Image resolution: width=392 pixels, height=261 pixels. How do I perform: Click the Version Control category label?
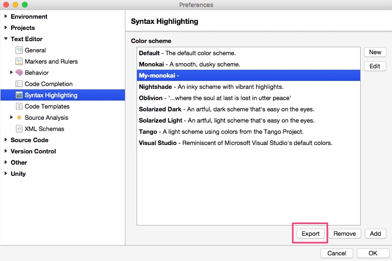(33, 151)
